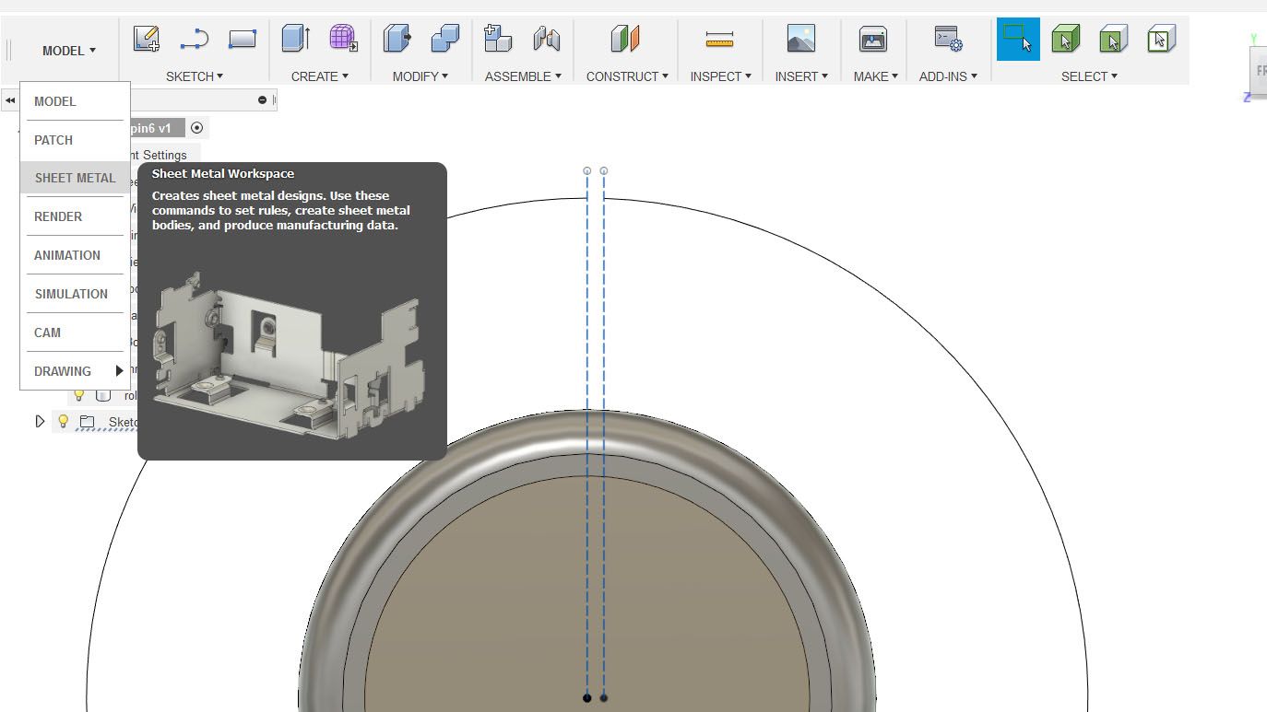Select the sketch Line tool icon
Image resolution: width=1267 pixels, height=712 pixels.
(194, 39)
